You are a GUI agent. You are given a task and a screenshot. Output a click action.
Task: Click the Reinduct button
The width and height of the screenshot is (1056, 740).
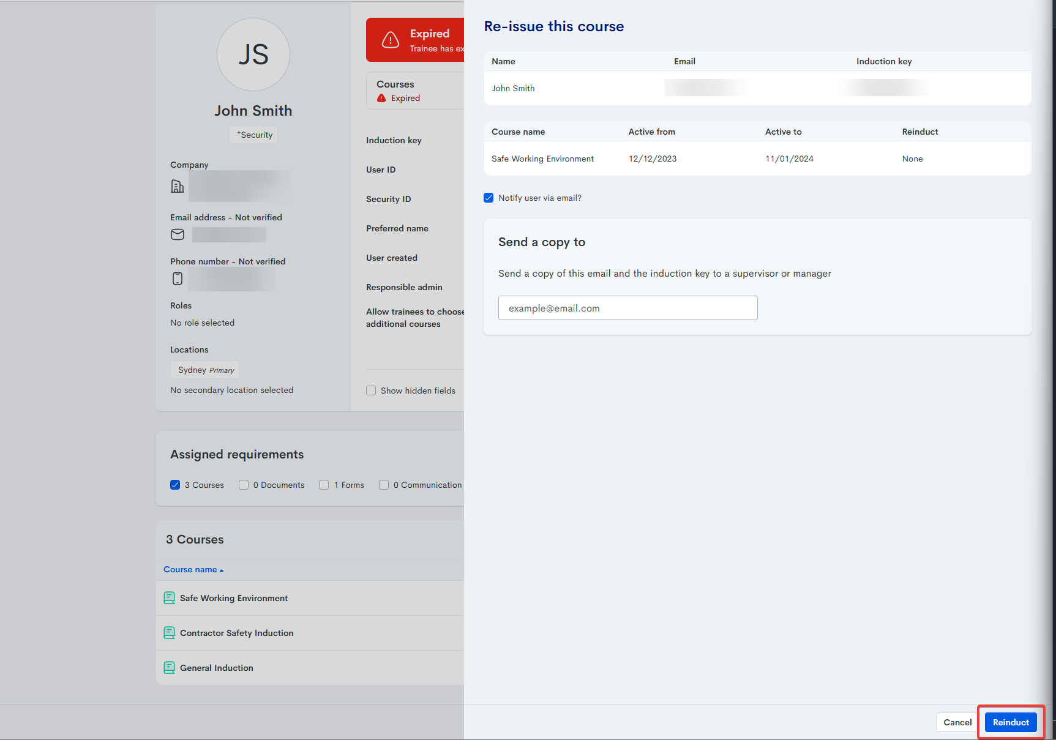[x=1010, y=722]
